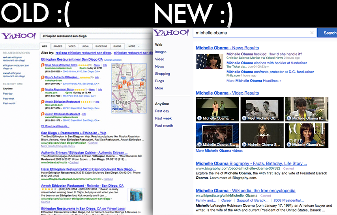This screenshot has width=337, height=215.
Task: Clear the michelle obama search with the X
Action: (x=312, y=33)
